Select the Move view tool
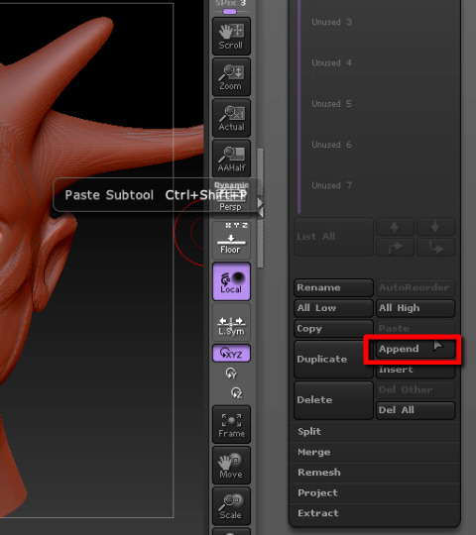 [231, 466]
